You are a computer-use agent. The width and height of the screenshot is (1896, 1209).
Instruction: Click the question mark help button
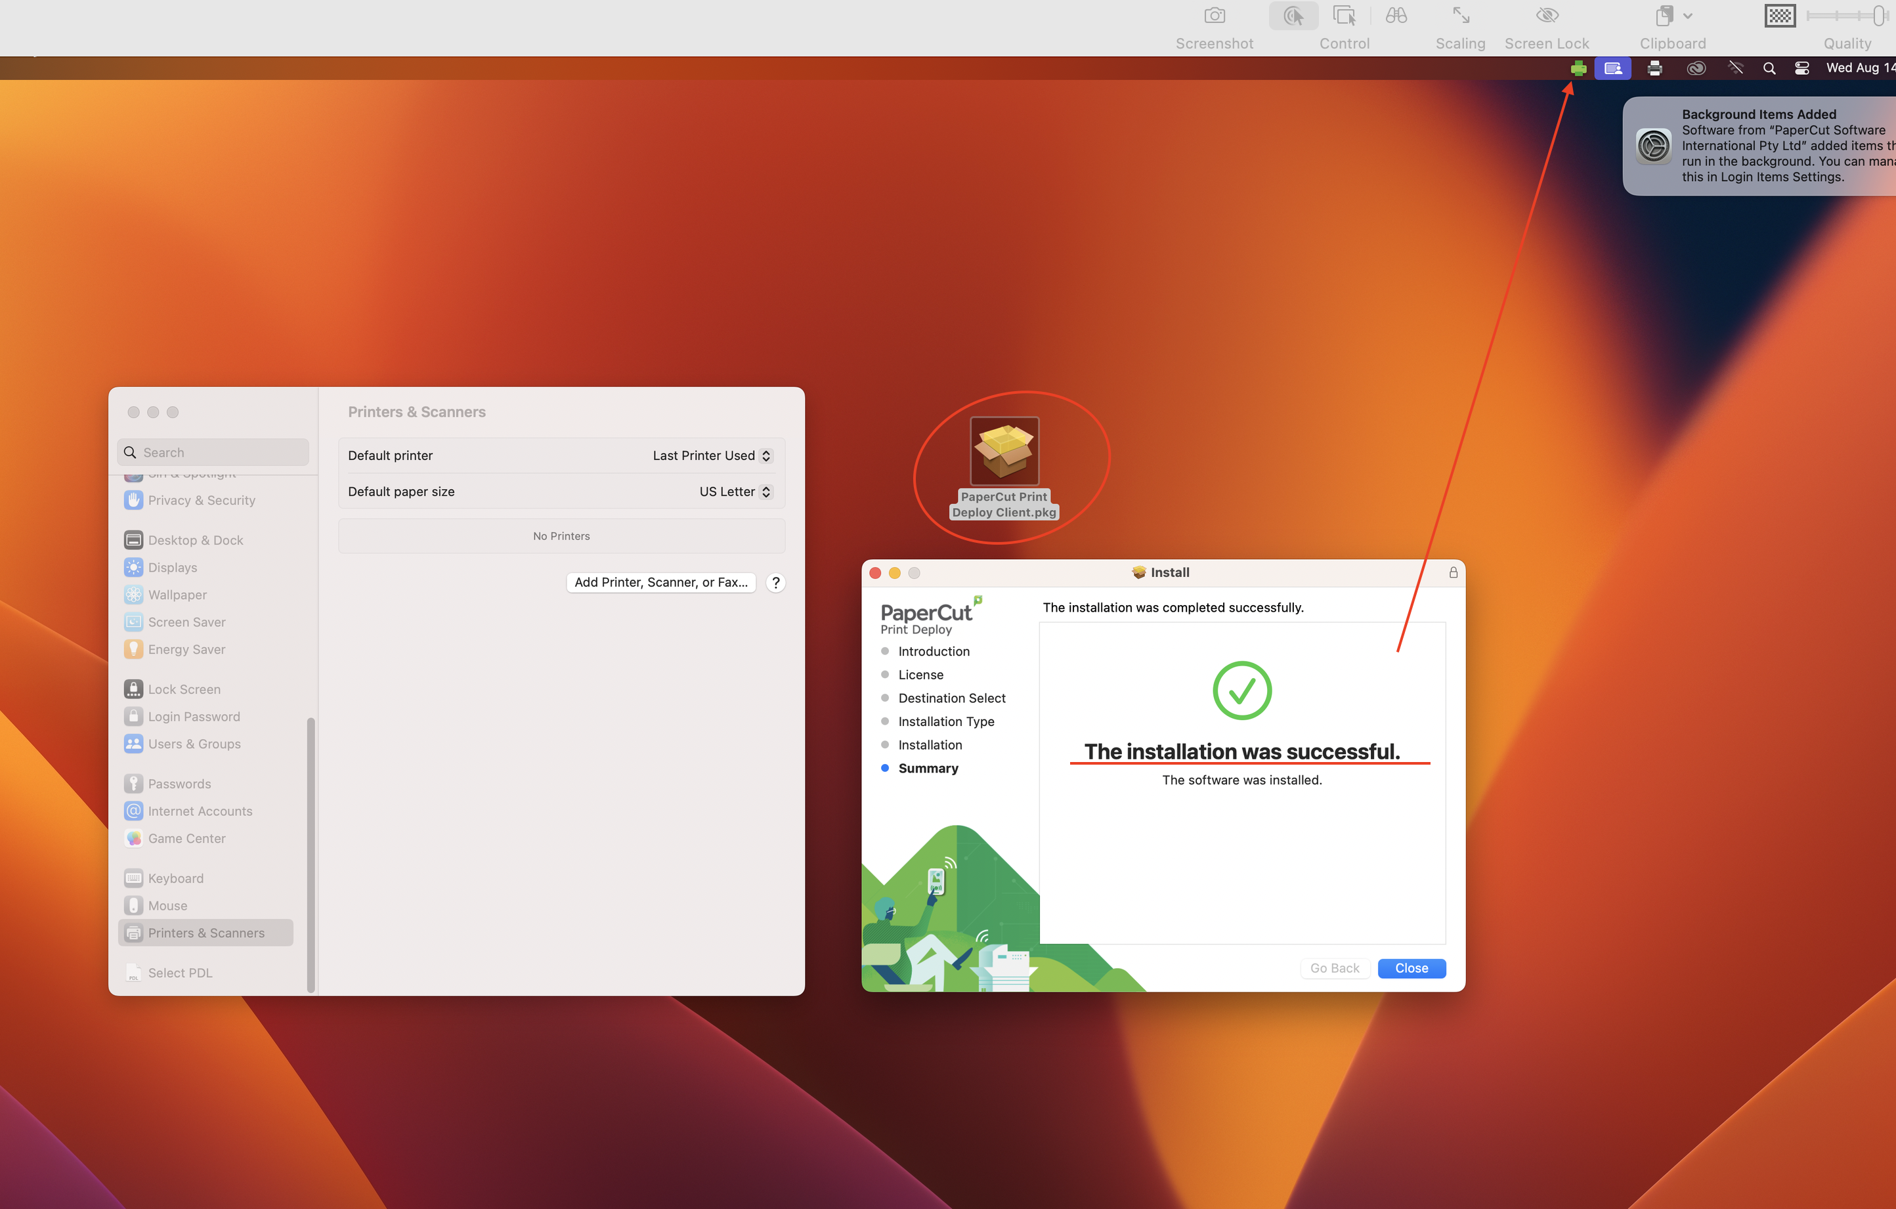(775, 582)
